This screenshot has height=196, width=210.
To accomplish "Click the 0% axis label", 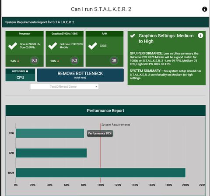I will (x=16, y=185).
